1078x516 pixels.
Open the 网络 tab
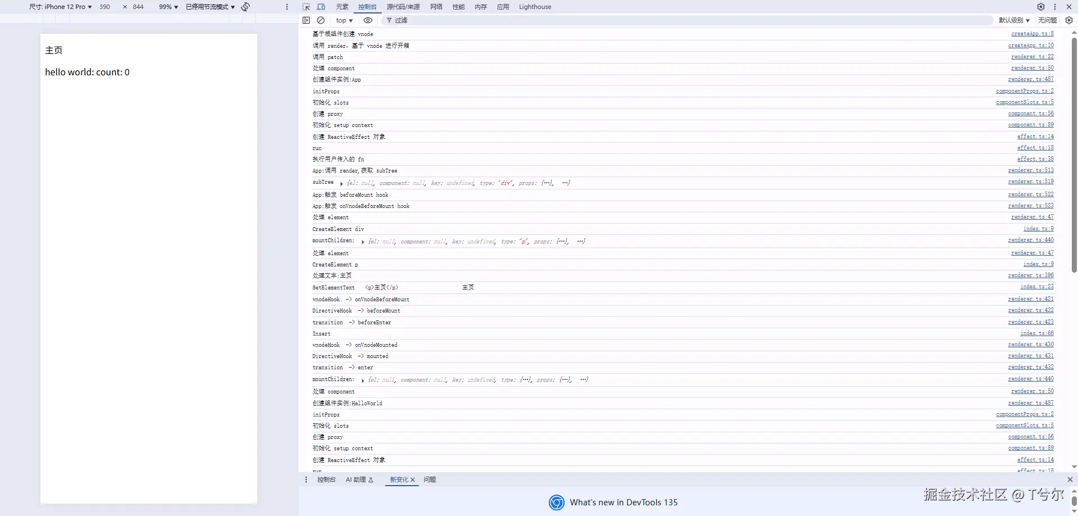(436, 7)
